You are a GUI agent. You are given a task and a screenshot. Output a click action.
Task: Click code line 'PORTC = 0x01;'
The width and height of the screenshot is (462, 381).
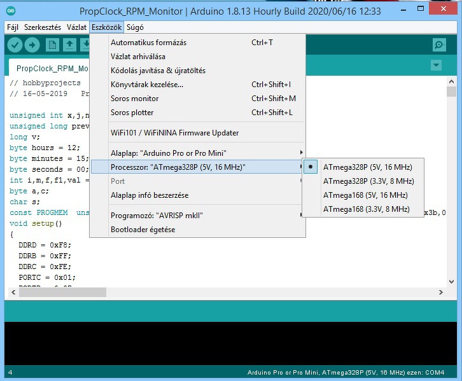coord(47,277)
